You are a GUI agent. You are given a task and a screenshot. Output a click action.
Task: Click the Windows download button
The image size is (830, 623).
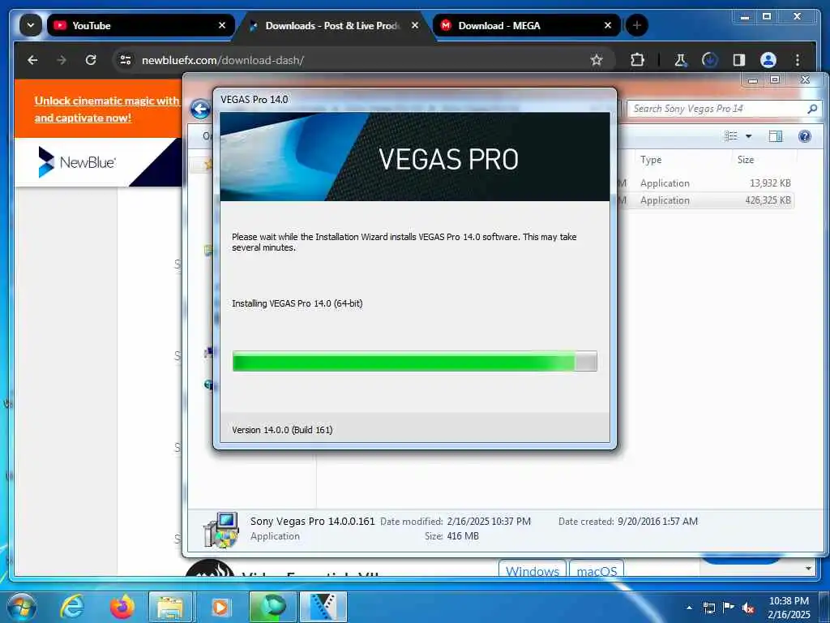pyautogui.click(x=532, y=570)
